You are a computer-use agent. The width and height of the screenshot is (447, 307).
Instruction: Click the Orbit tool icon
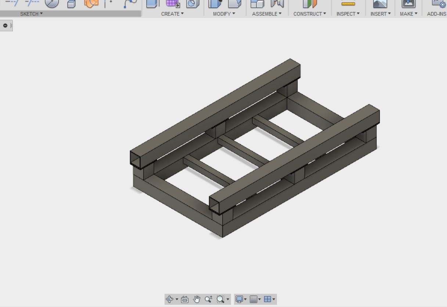(169, 299)
